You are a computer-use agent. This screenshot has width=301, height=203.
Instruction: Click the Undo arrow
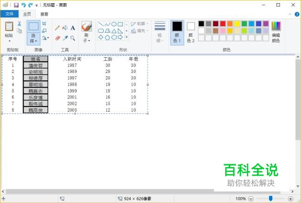pyautogui.click(x=24, y=5)
